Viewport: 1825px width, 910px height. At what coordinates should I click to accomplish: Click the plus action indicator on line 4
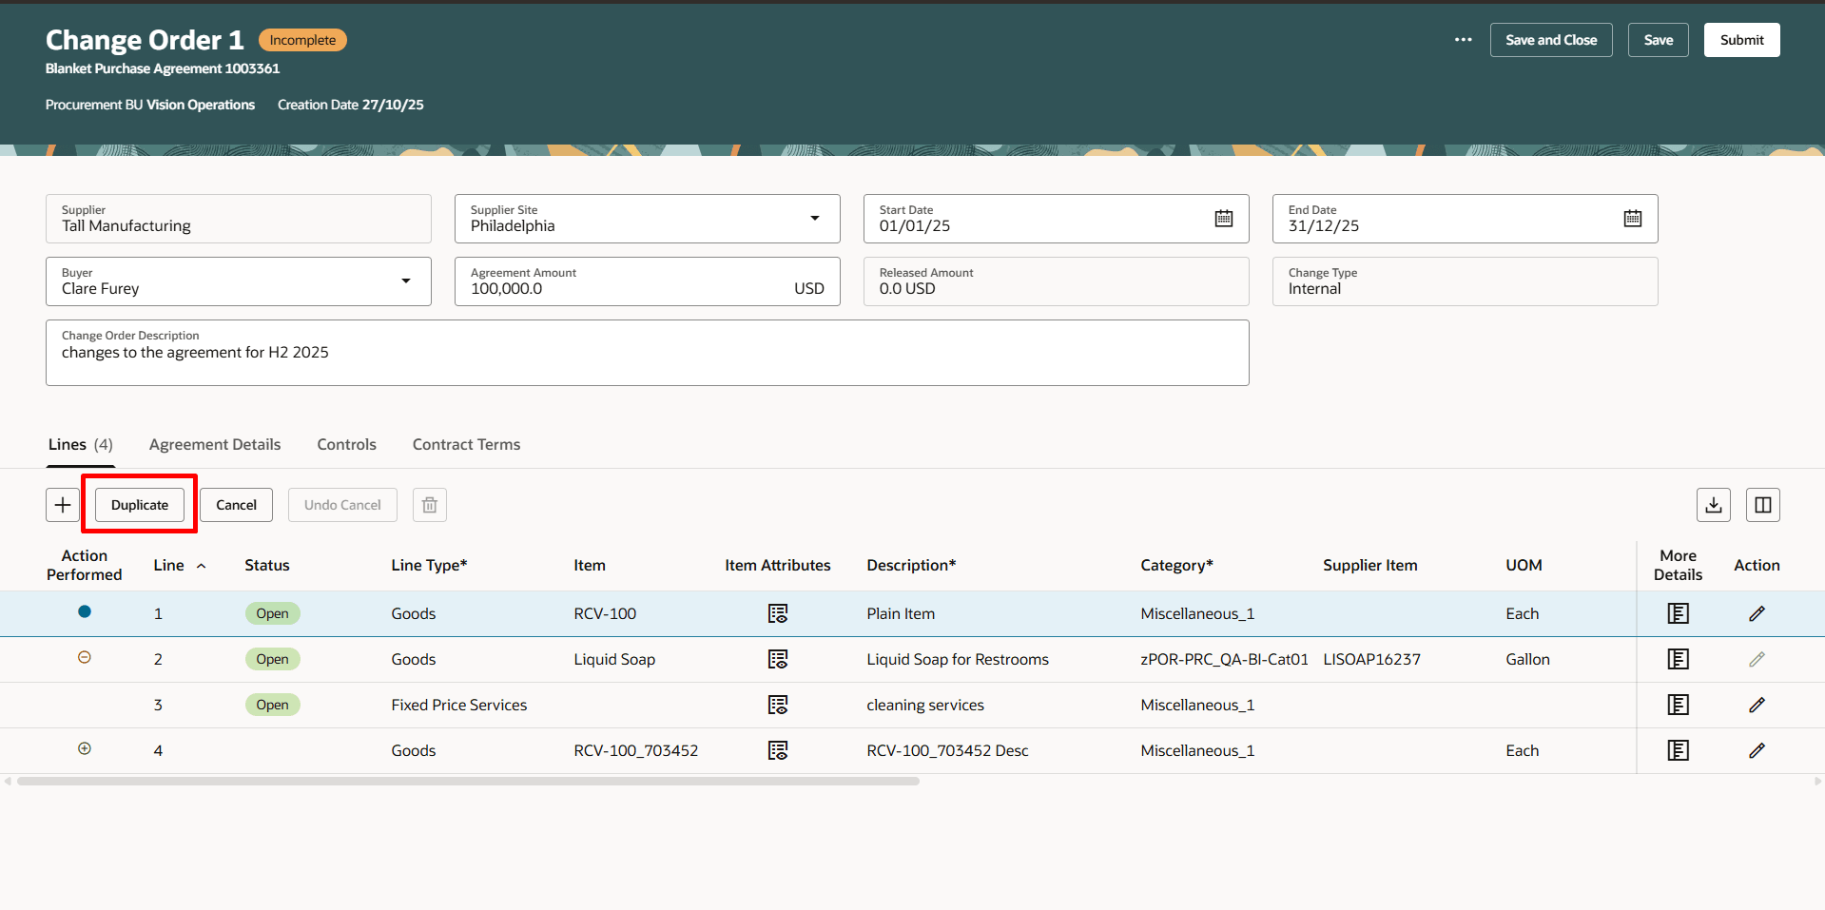85,748
